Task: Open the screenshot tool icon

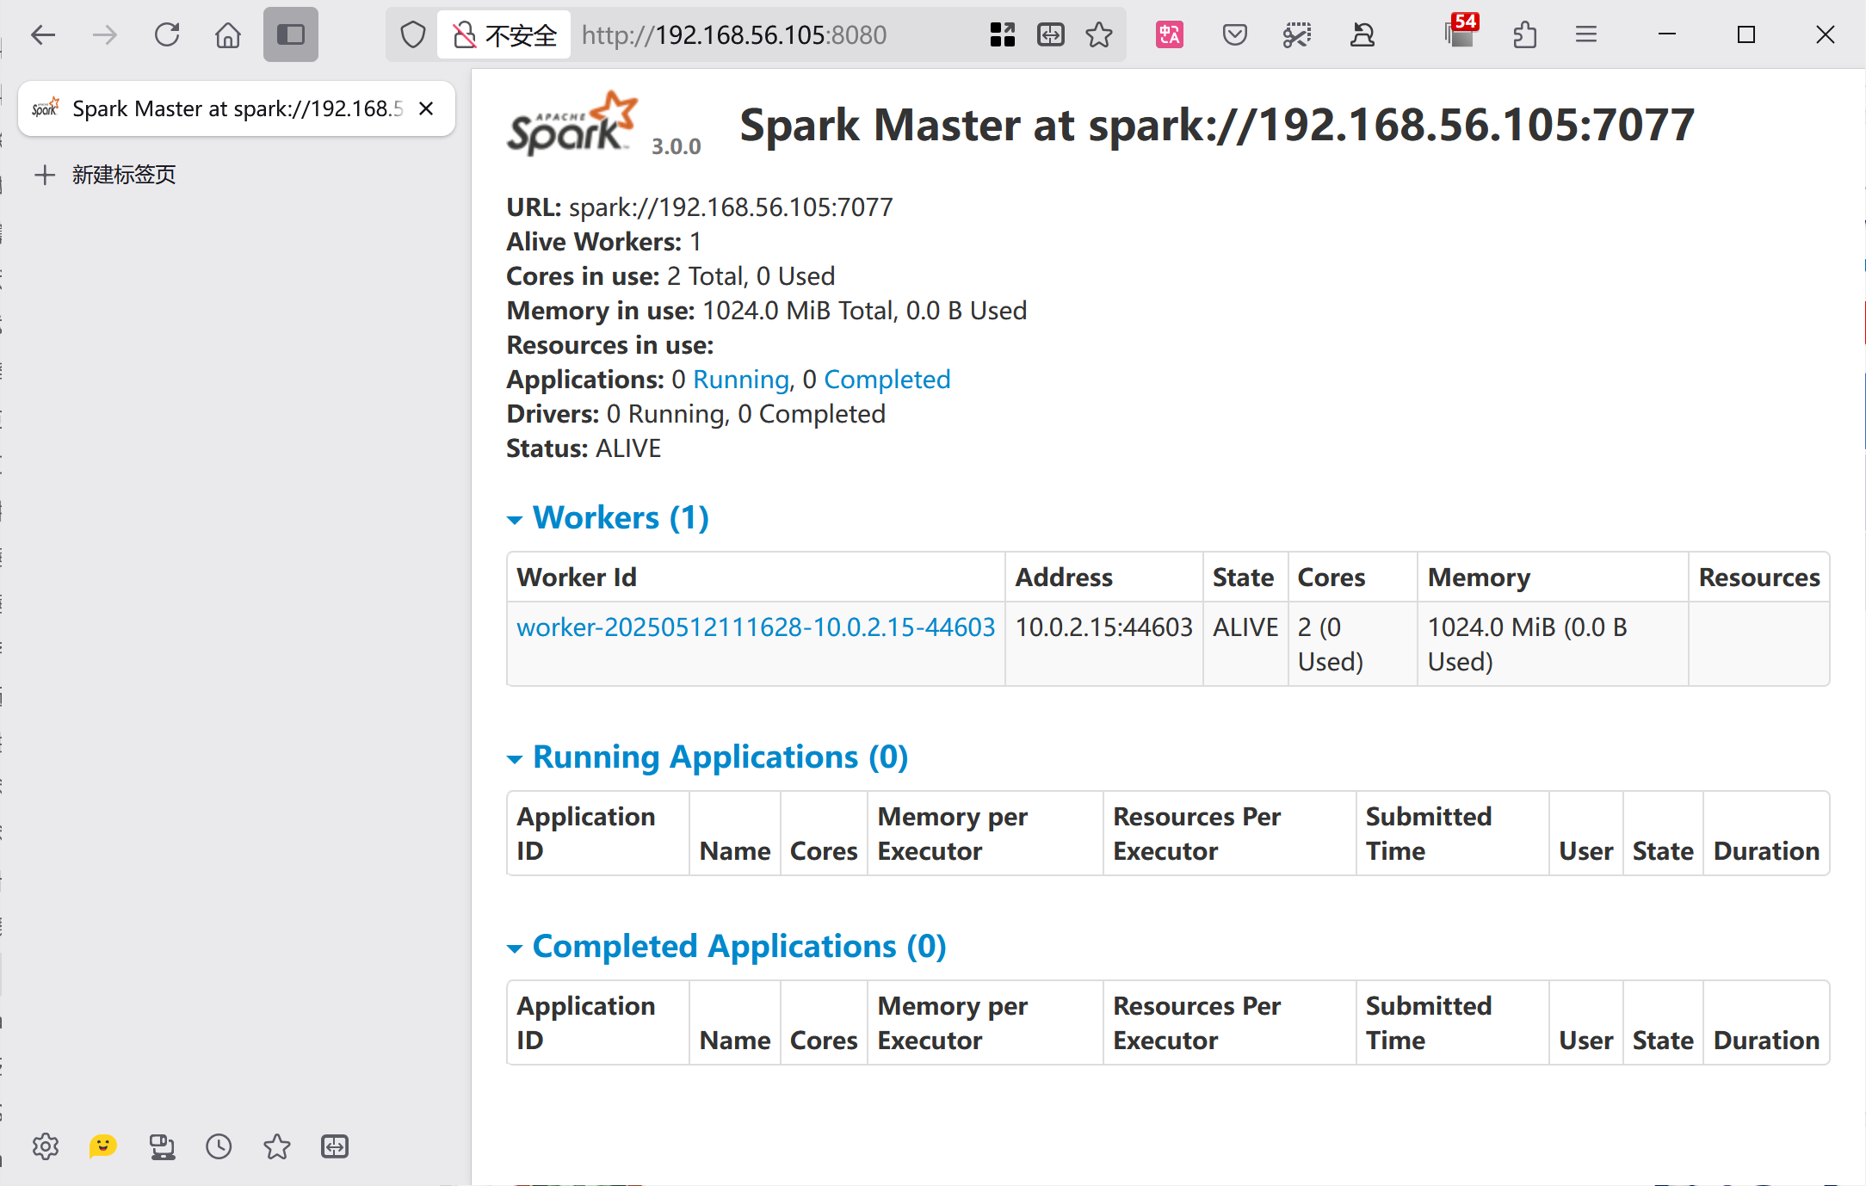Action: (x=1297, y=35)
